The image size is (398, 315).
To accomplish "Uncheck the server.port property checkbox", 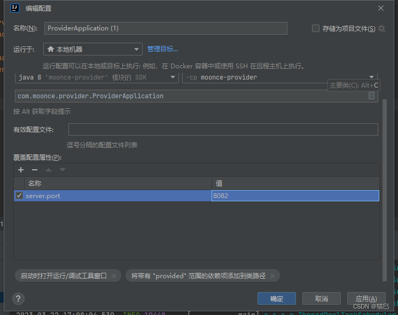I will (19, 196).
